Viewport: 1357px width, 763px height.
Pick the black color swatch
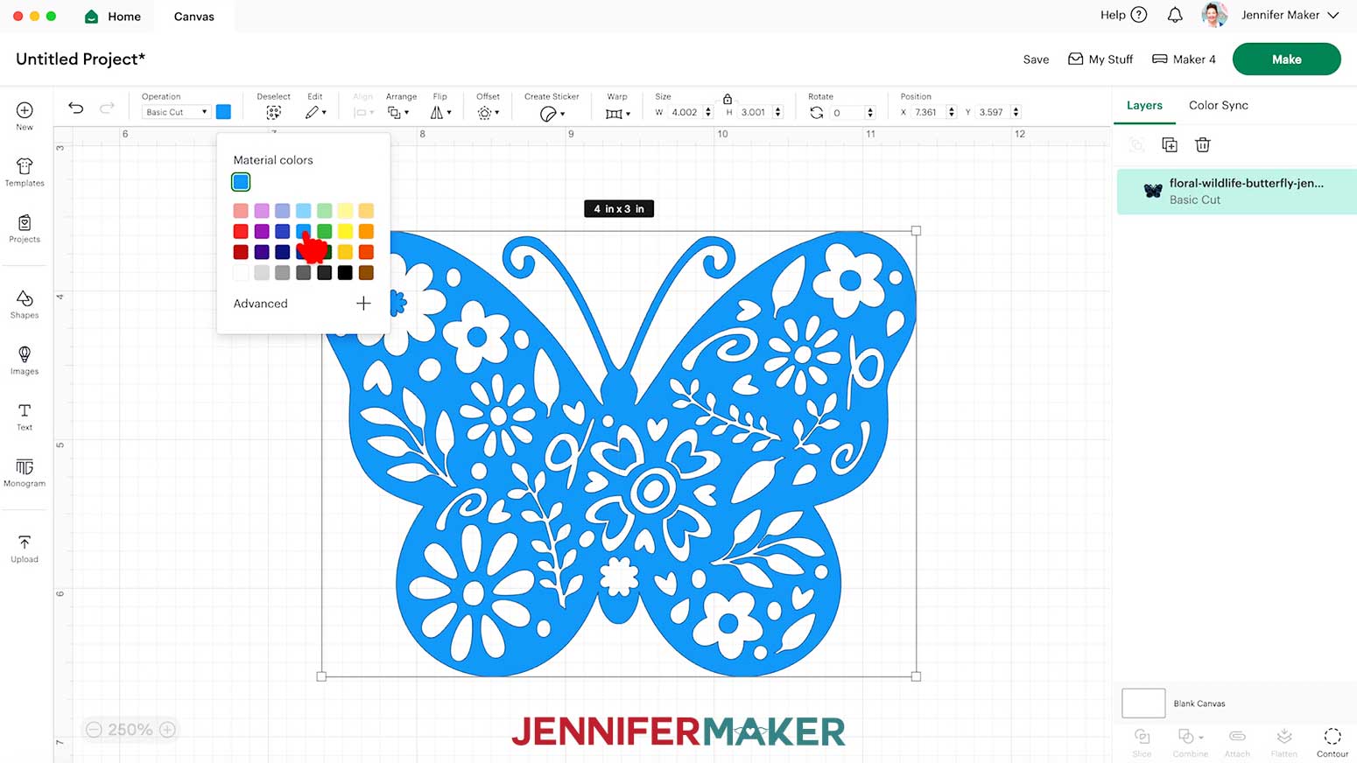tap(346, 273)
